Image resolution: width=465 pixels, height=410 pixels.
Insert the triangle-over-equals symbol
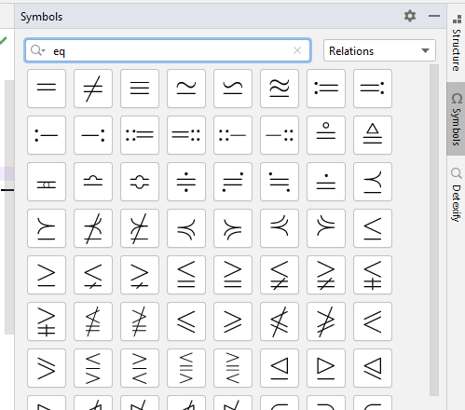tap(373, 135)
